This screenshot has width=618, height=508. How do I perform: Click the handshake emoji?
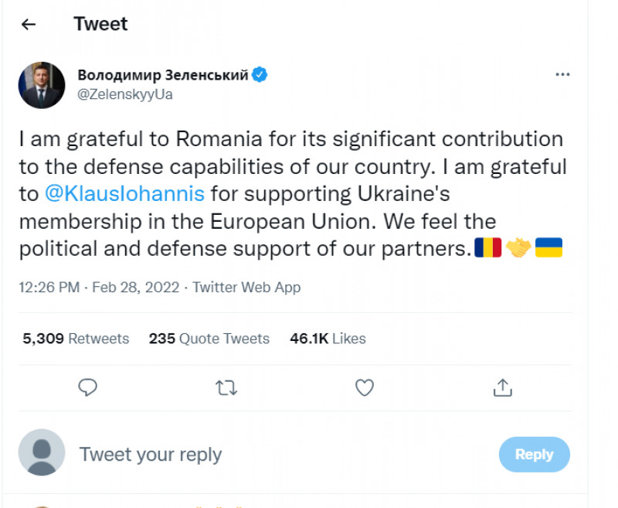point(518,247)
